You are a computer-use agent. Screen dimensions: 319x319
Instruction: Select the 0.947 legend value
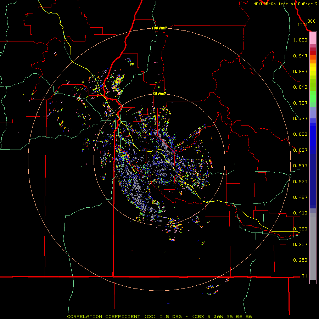[x=300, y=56]
